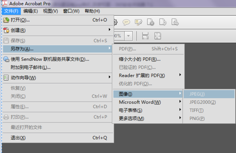Expand the 电子表格(S) submenu arrow
The image size is (236, 153).
(x=180, y=109)
